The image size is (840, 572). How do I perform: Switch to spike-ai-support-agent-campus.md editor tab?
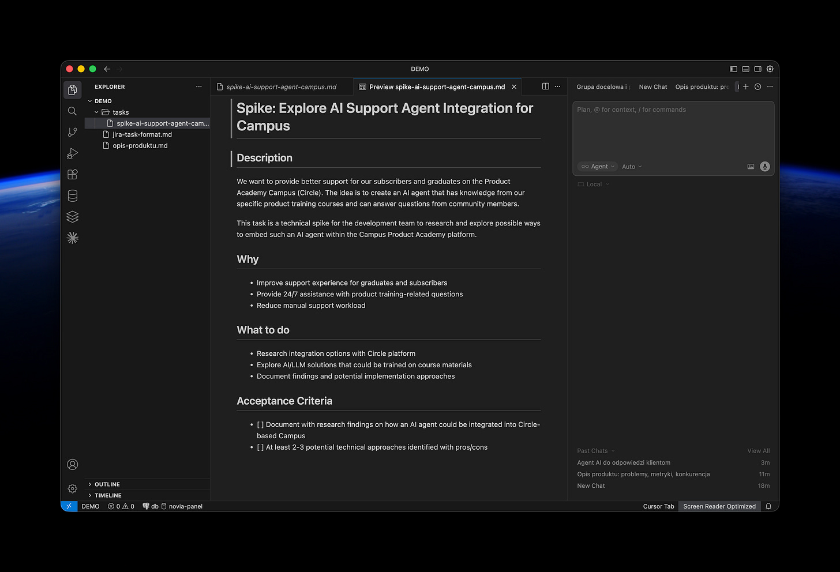pos(281,86)
